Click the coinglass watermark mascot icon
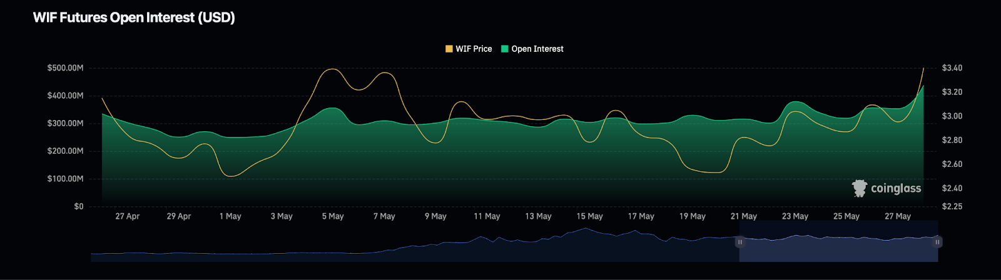The height and width of the screenshot is (280, 1001). 860,188
